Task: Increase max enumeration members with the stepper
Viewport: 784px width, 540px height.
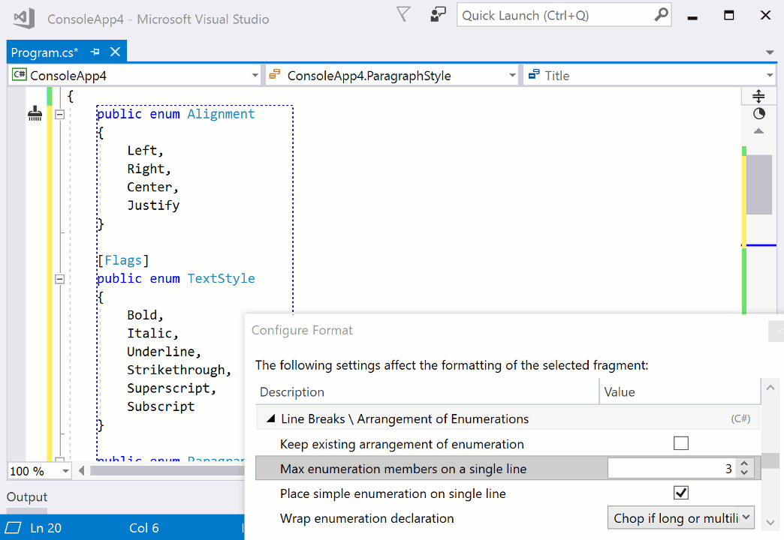Action: click(x=743, y=464)
